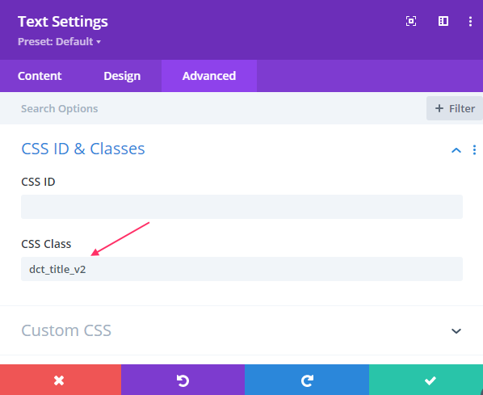The width and height of the screenshot is (483, 395).
Task: Click the CSS Class field containing dct_title_v2
Action: tap(241, 269)
